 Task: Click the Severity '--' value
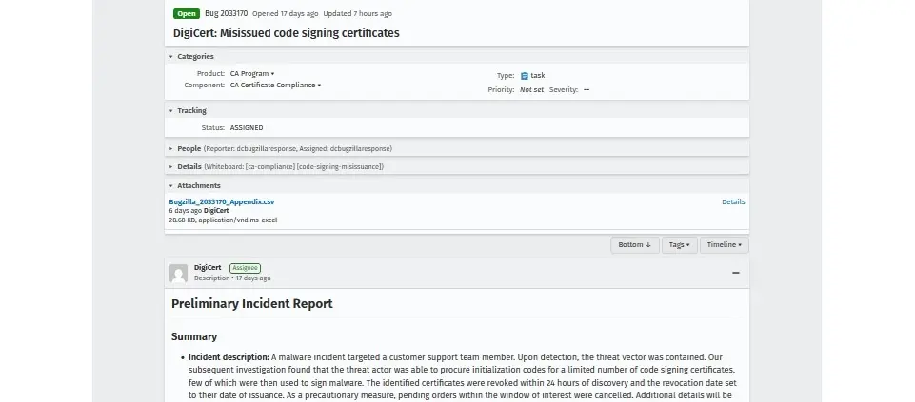587,89
